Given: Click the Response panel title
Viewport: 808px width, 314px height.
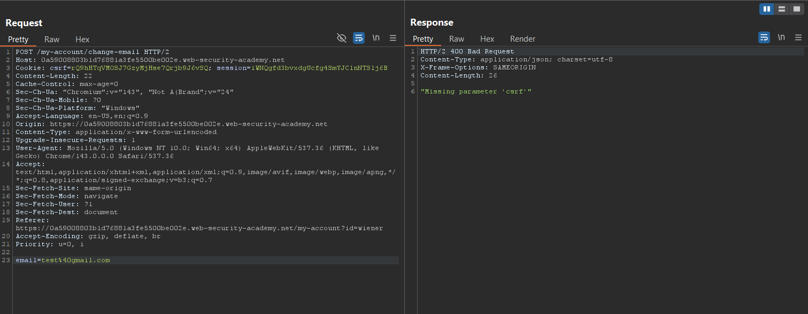Looking at the screenshot, I should [x=432, y=22].
